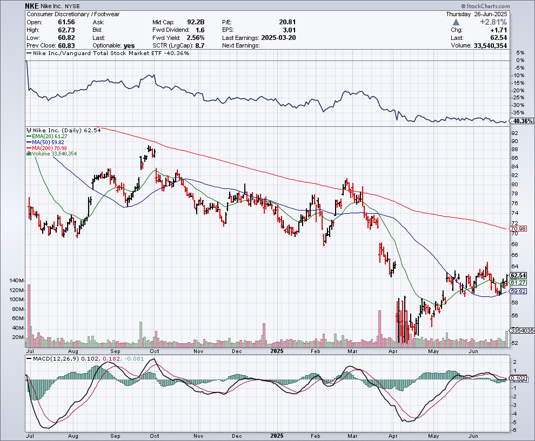Viewport: 535px width, 441px height.
Task: Click the Last Earnings date 2025-03-20
Action: [x=278, y=38]
